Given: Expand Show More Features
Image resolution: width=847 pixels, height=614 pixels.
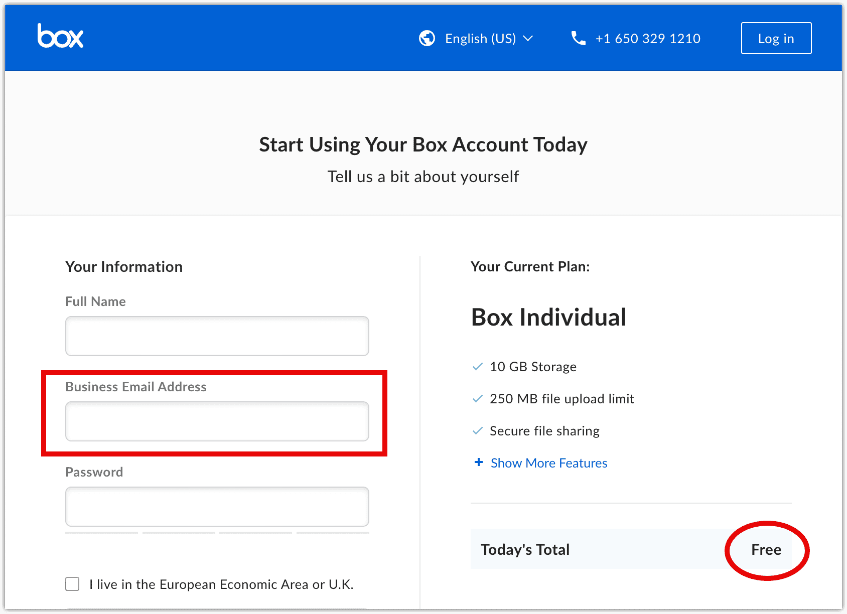Looking at the screenshot, I should [548, 463].
